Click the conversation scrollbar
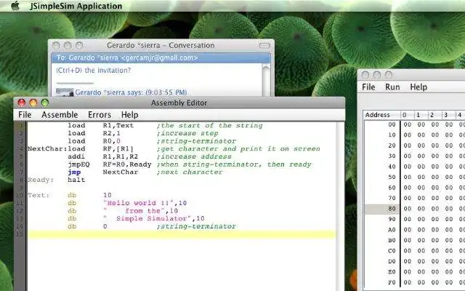This screenshot has width=465, height=291. pos(266,79)
